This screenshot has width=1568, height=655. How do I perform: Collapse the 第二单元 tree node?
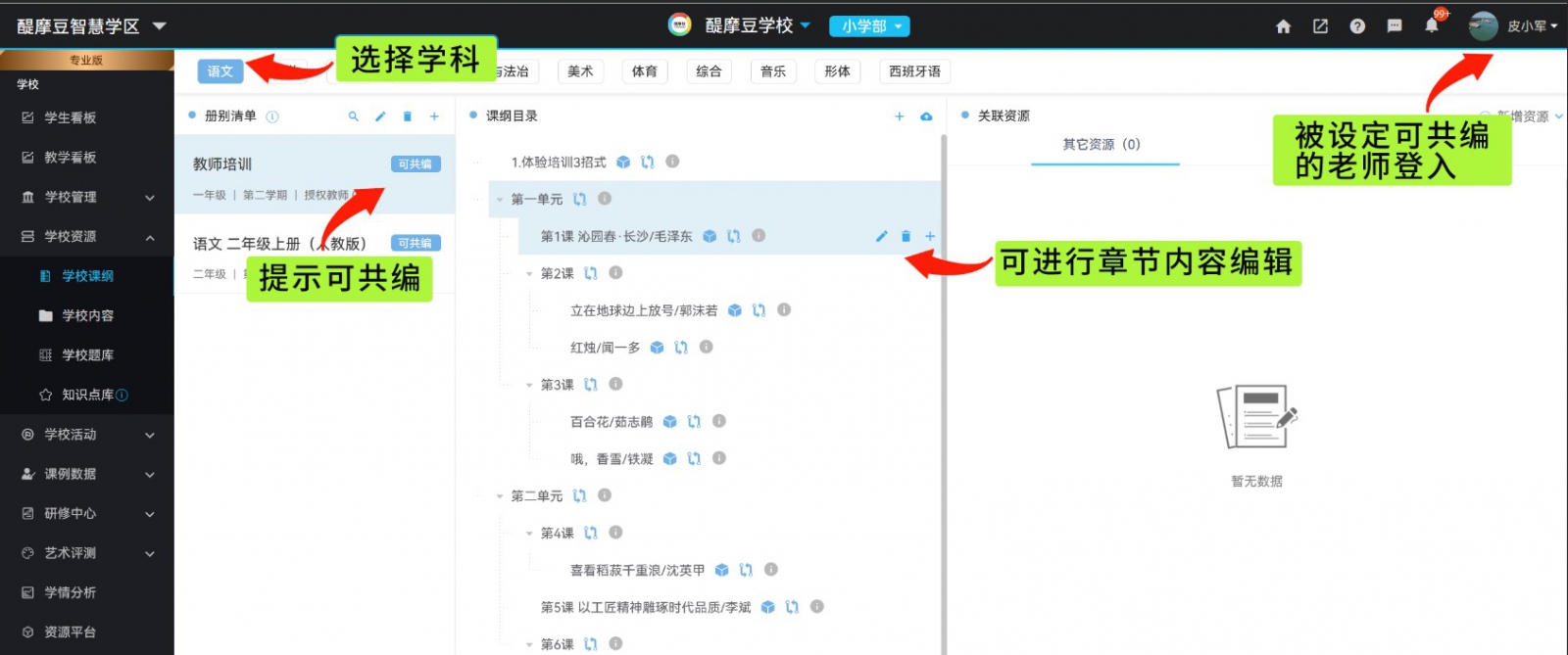pos(500,496)
